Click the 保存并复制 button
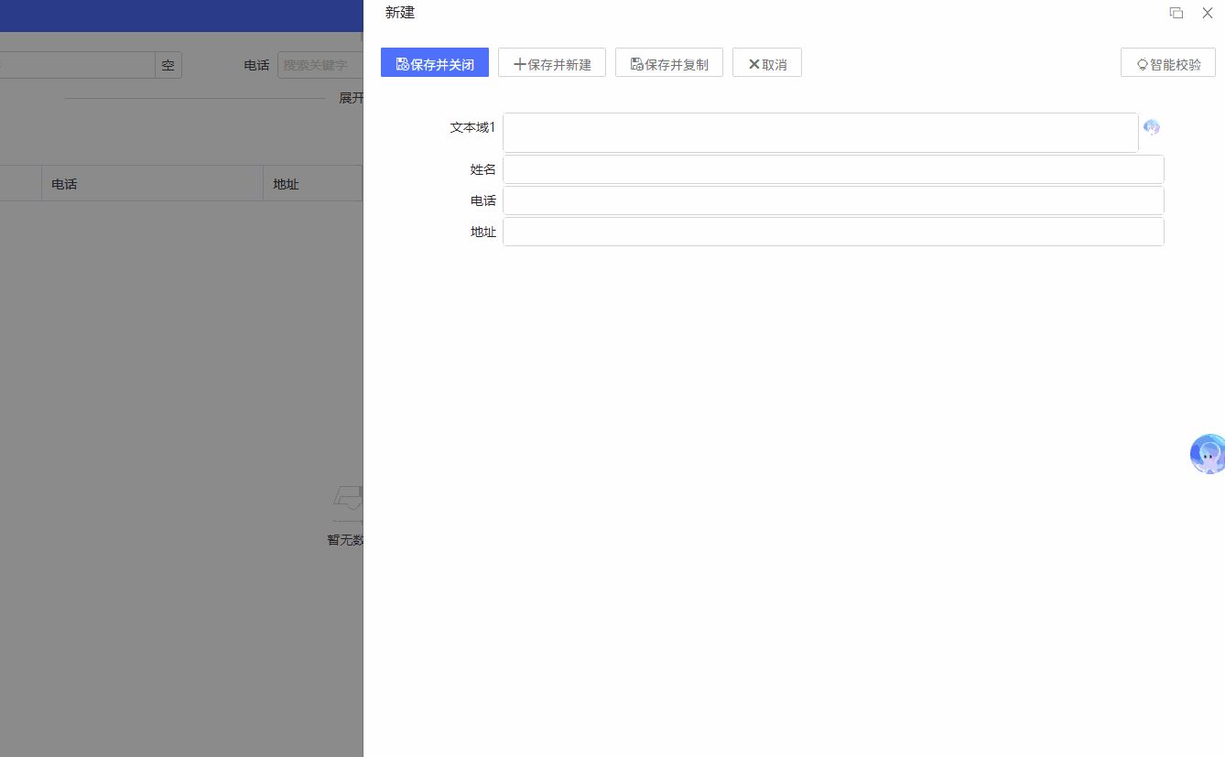 pos(669,63)
